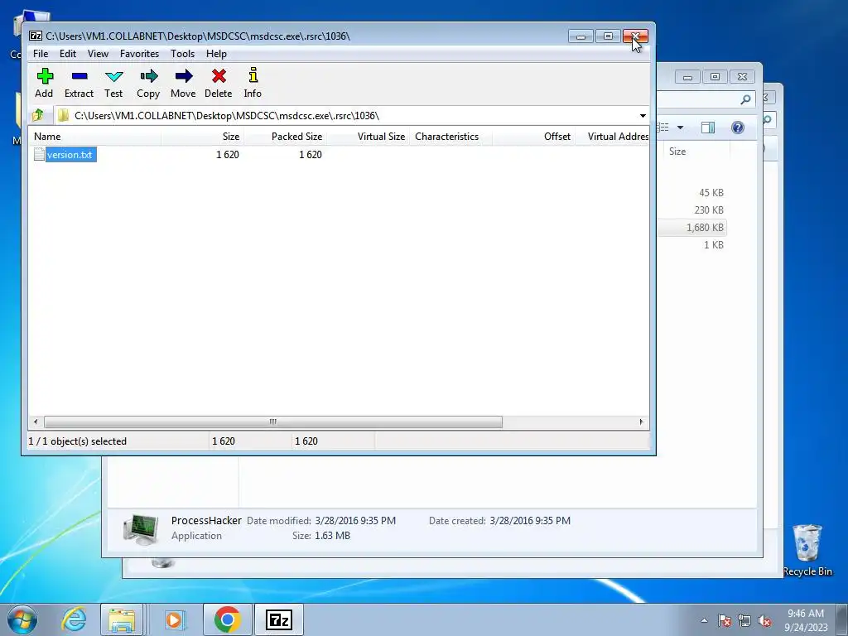Click the muted volume tray icon
Screen dimensions: 848x636
tap(764, 620)
